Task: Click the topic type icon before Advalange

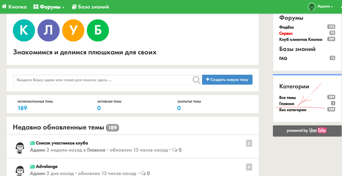Action: pyautogui.click(x=32, y=166)
